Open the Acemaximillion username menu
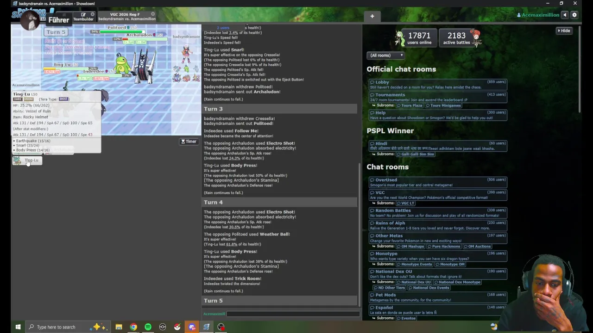593x333 pixels. 538,15
